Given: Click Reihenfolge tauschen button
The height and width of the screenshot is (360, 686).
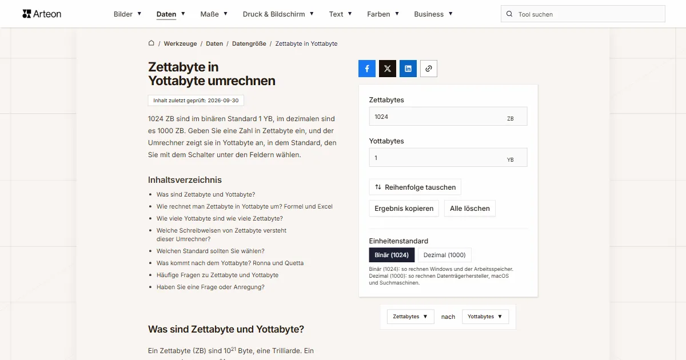Looking at the screenshot, I should 415,187.
